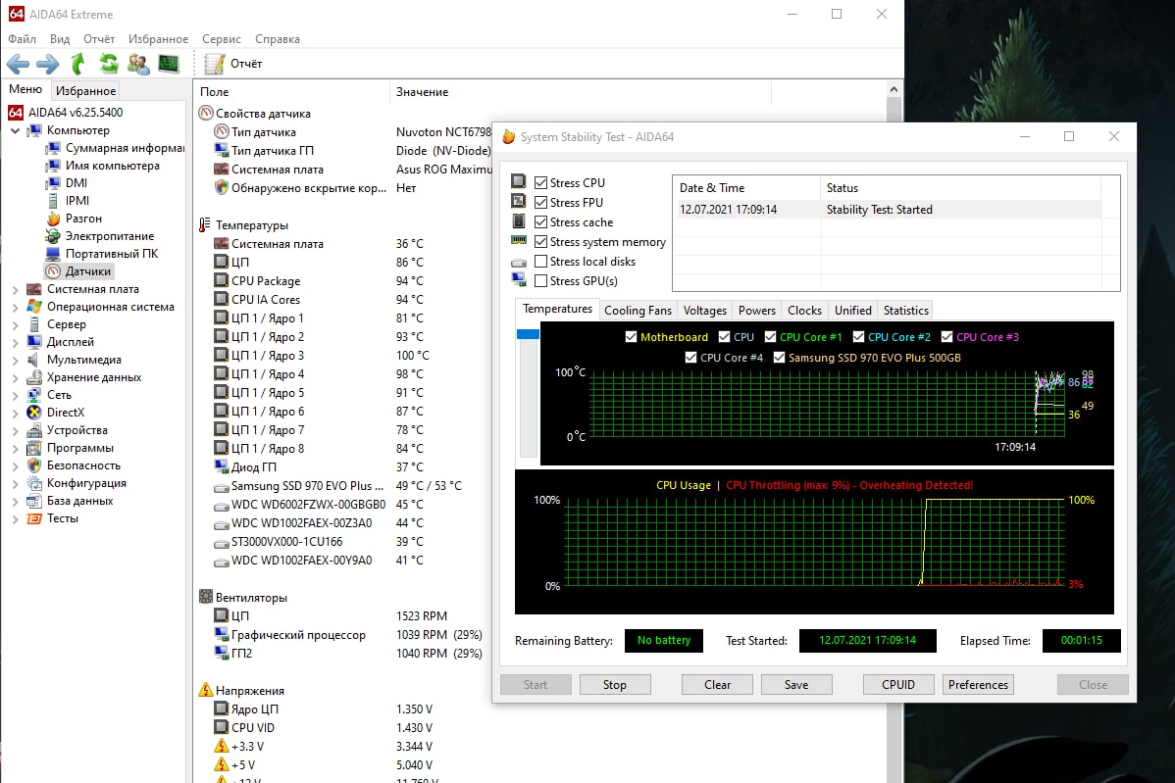Uncheck Stress cache checkbox

(x=541, y=222)
